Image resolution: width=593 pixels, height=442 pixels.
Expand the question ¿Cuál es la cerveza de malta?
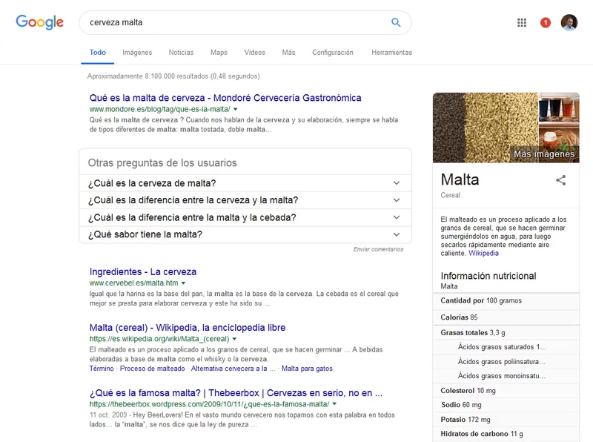coord(245,183)
